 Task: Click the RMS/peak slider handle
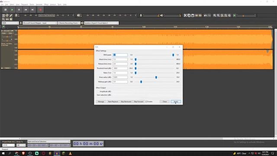point(173,55)
